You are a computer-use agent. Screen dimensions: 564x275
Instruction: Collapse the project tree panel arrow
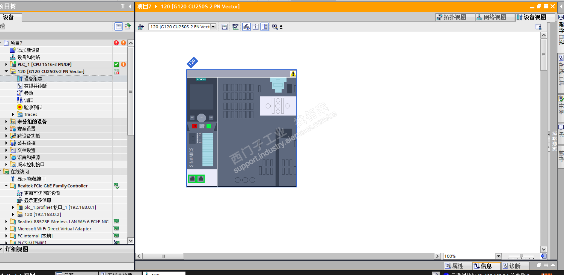pos(130,6)
